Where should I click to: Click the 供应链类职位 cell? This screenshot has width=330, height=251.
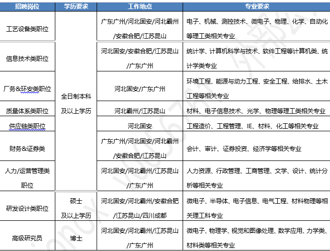click(28, 126)
